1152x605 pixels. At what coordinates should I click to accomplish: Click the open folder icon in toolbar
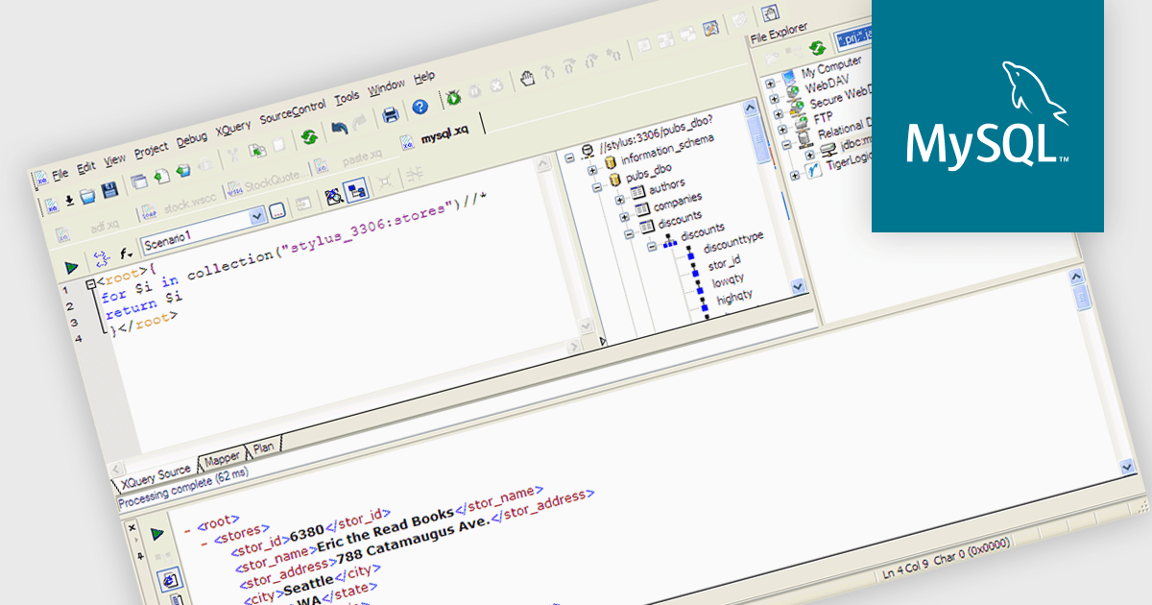pyautogui.click(x=87, y=196)
